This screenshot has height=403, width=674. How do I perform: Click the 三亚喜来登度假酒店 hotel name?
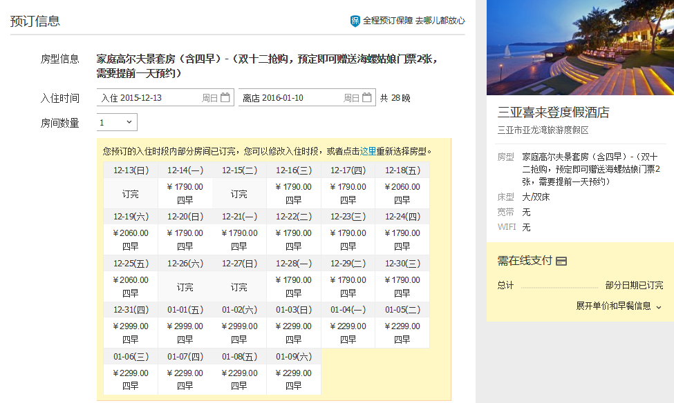pos(553,112)
